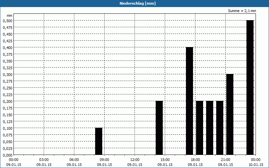Select the 0,300 mm bar after 21:00
Screen dimensions: 269x168
tap(230, 114)
